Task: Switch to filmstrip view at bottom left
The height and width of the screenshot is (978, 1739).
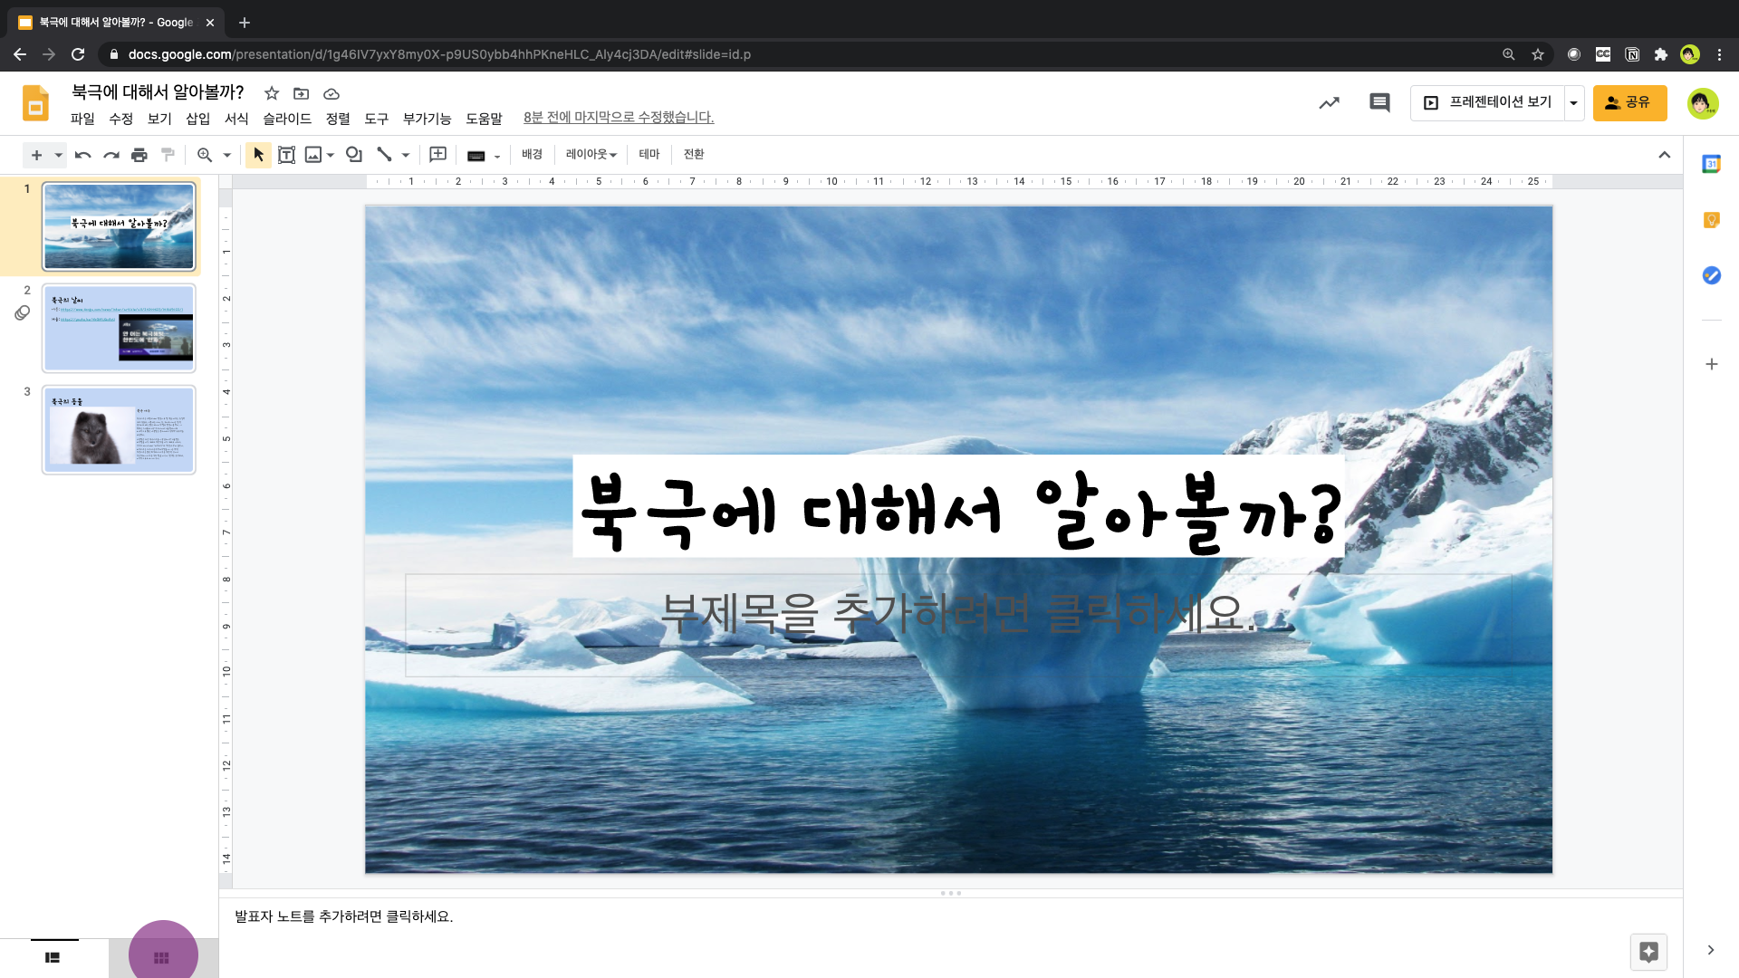Action: (x=53, y=958)
